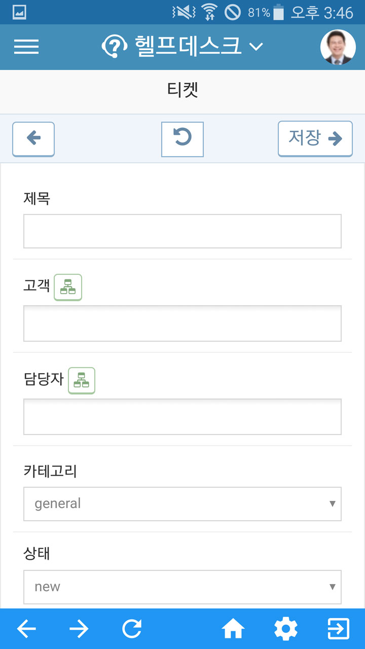Open the organization picker next to 고객
Screen dimensions: 365x649
click(x=68, y=287)
